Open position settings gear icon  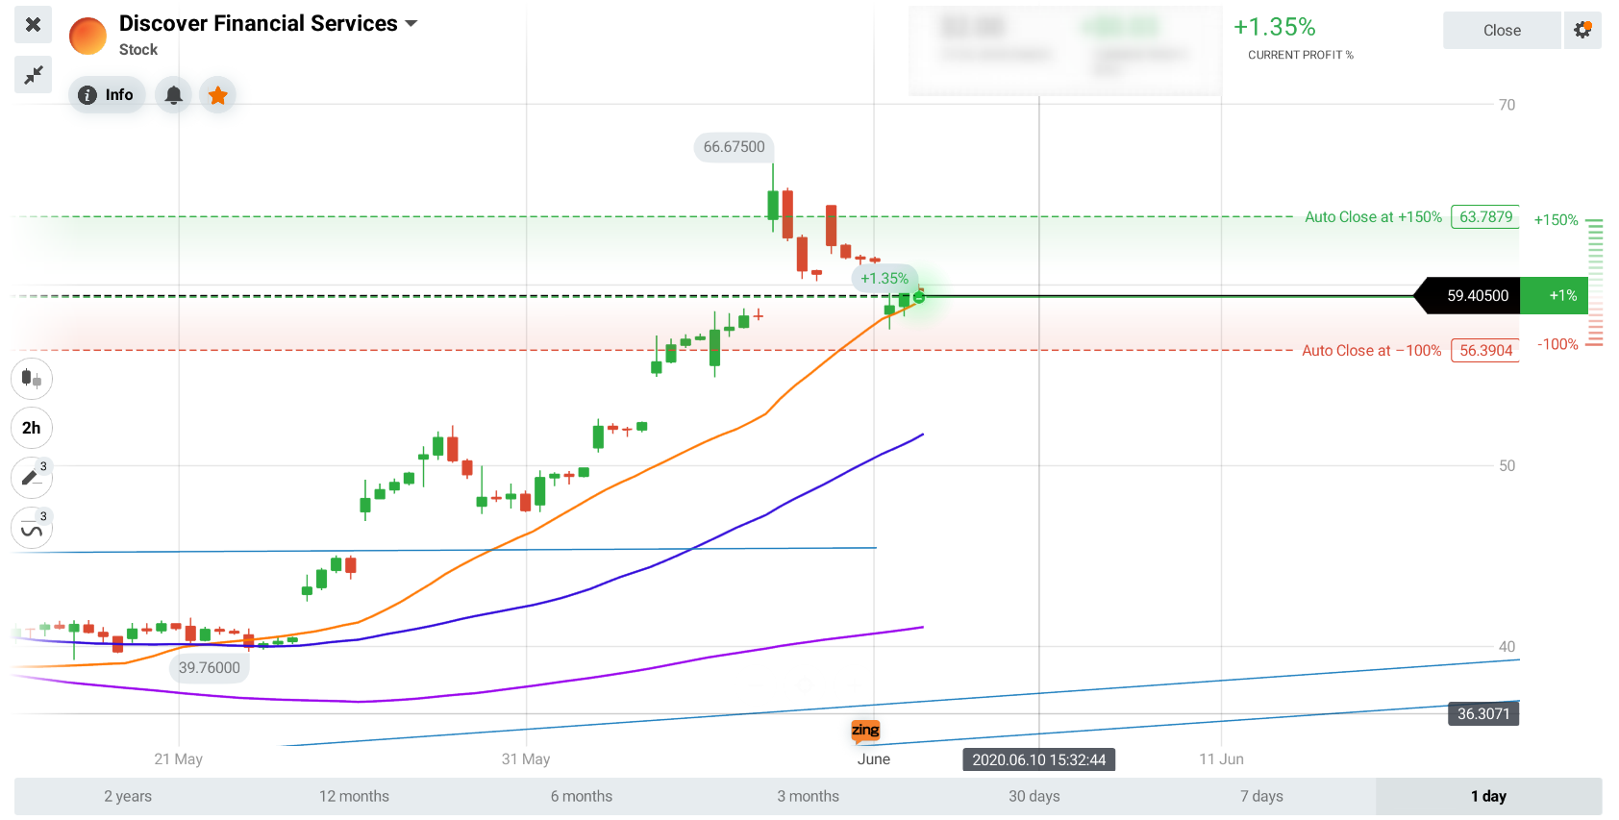pyautogui.click(x=1582, y=31)
